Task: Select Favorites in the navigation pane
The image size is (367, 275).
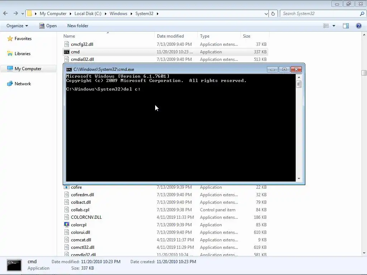Action: 23,39
